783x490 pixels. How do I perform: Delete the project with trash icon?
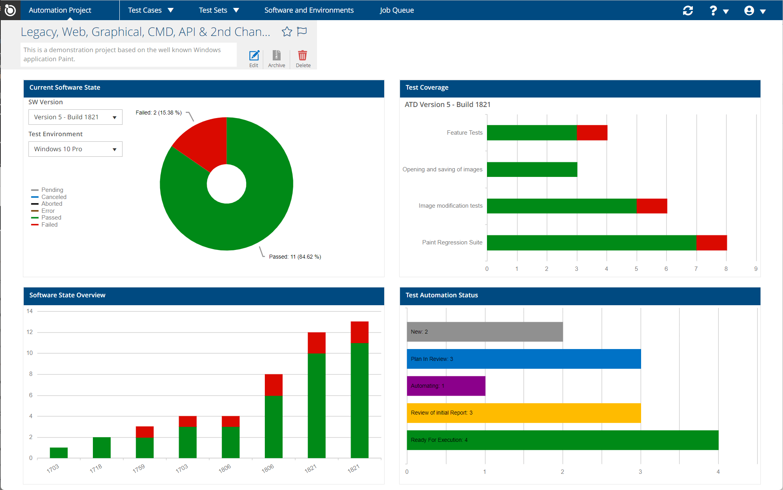(303, 58)
